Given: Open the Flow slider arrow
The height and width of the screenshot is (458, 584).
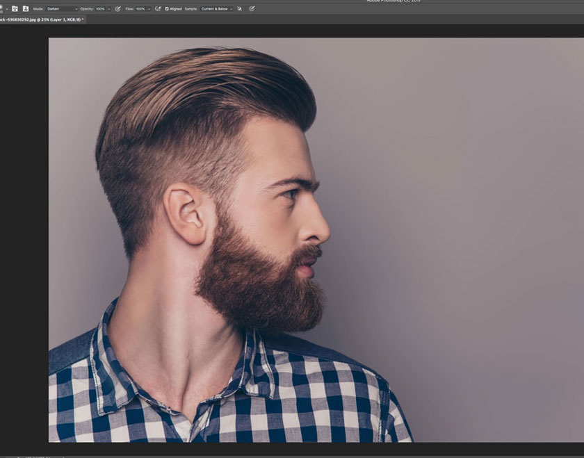Looking at the screenshot, I should point(149,9).
